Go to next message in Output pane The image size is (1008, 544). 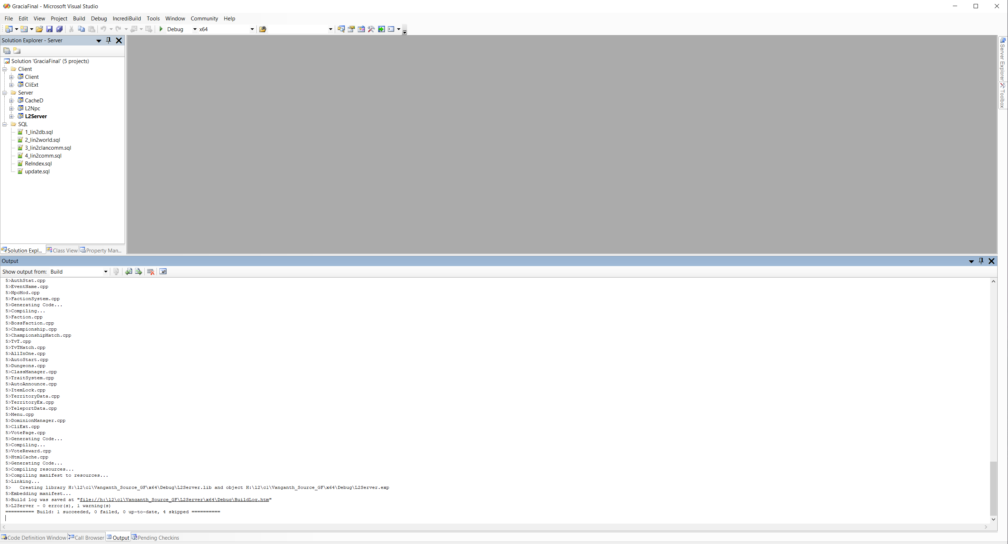point(138,271)
